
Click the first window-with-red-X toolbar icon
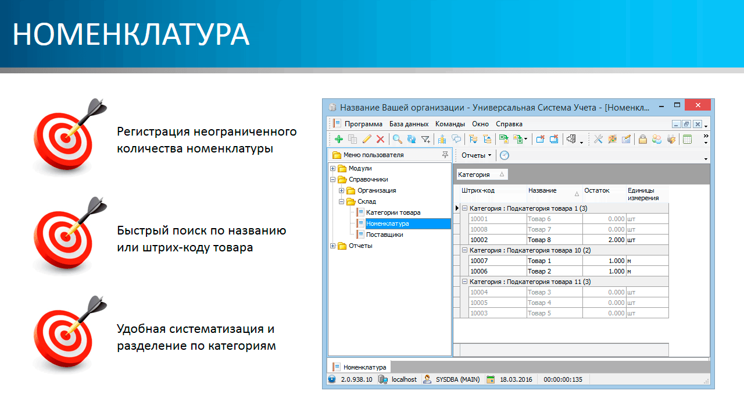pos(540,139)
